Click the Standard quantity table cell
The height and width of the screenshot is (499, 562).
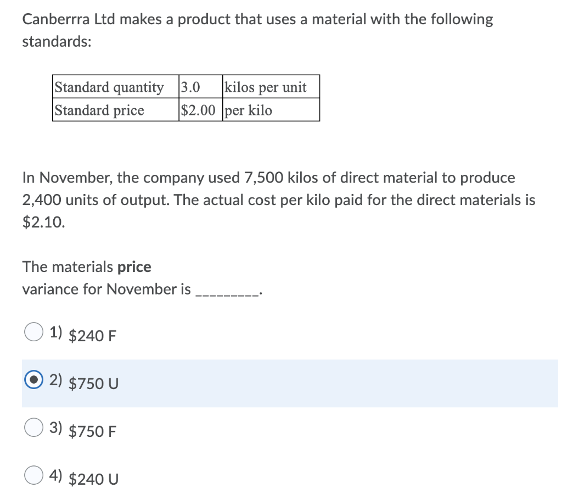(x=110, y=87)
